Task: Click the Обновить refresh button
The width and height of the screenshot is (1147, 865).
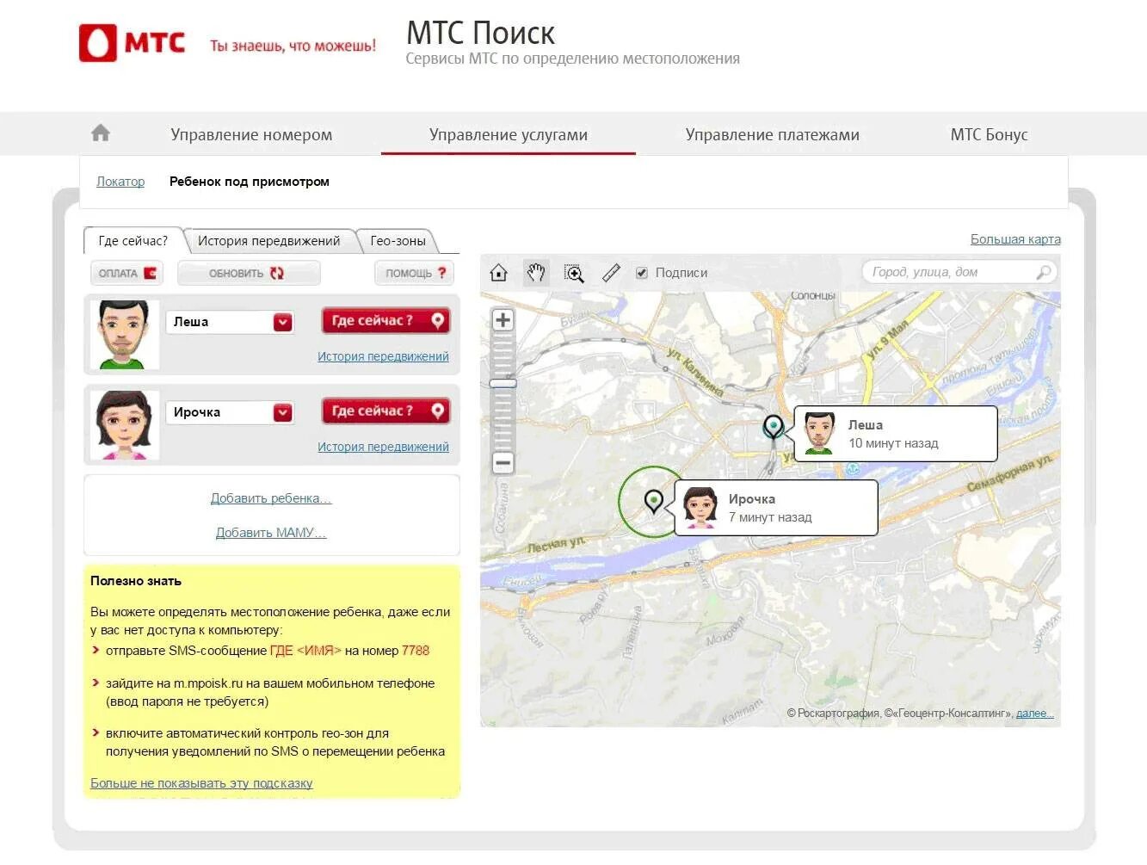Action: point(249,273)
